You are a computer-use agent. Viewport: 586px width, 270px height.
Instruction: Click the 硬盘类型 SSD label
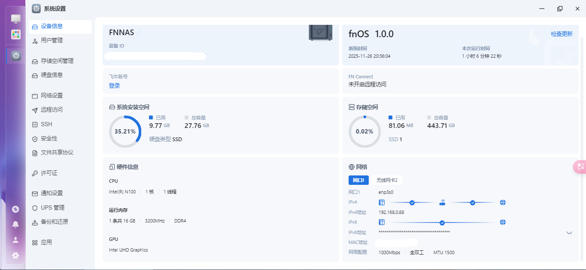pos(165,139)
